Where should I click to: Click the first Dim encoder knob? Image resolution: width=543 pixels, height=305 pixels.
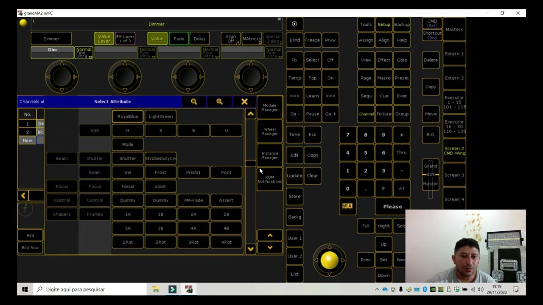click(x=62, y=77)
